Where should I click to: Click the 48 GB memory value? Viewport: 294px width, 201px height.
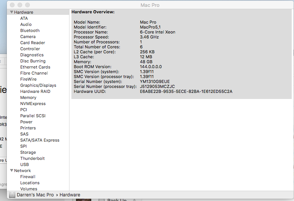pos(146,62)
